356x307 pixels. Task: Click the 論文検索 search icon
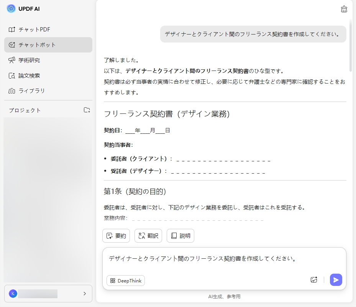(12, 75)
